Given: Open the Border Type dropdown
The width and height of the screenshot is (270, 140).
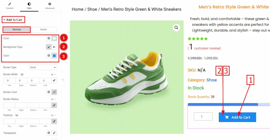Looking at the screenshot, I should (43, 67).
